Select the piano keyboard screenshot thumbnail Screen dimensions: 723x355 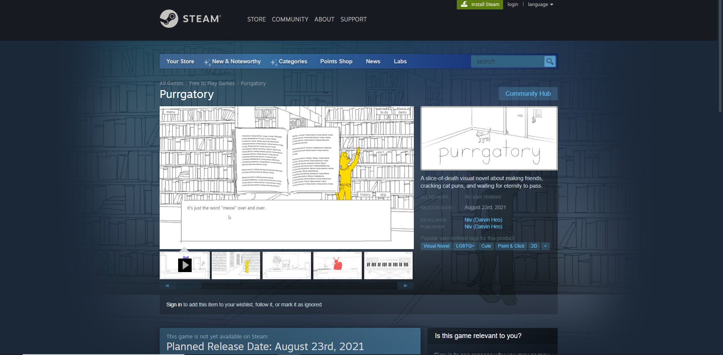click(x=388, y=265)
